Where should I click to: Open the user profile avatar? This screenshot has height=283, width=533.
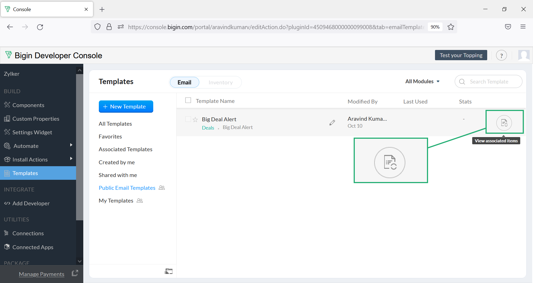pyautogui.click(x=524, y=55)
